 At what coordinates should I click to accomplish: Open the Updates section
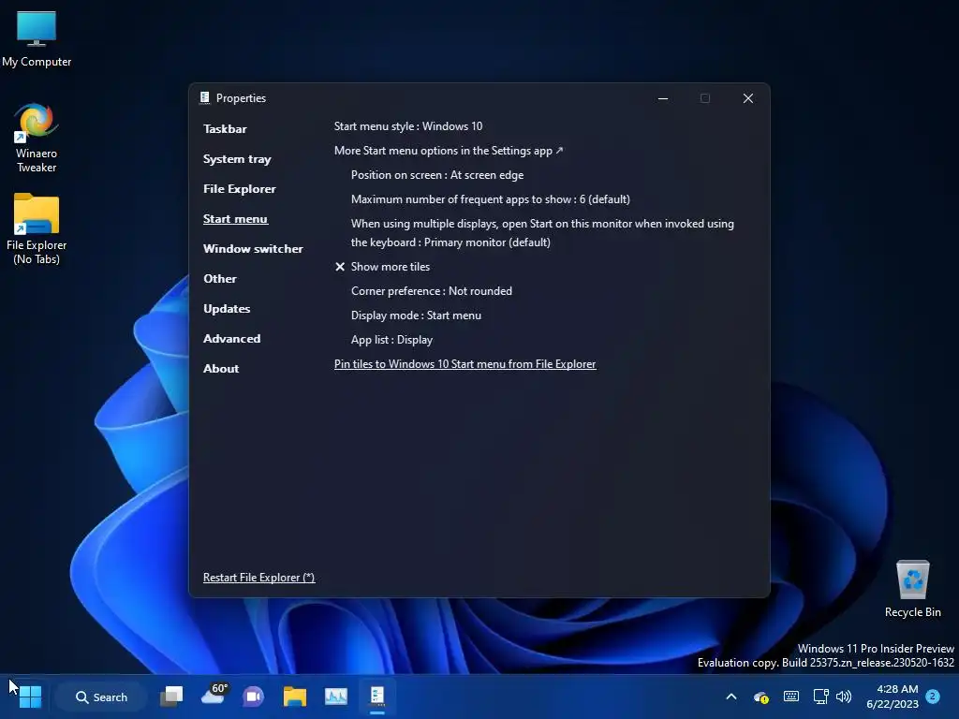(227, 309)
